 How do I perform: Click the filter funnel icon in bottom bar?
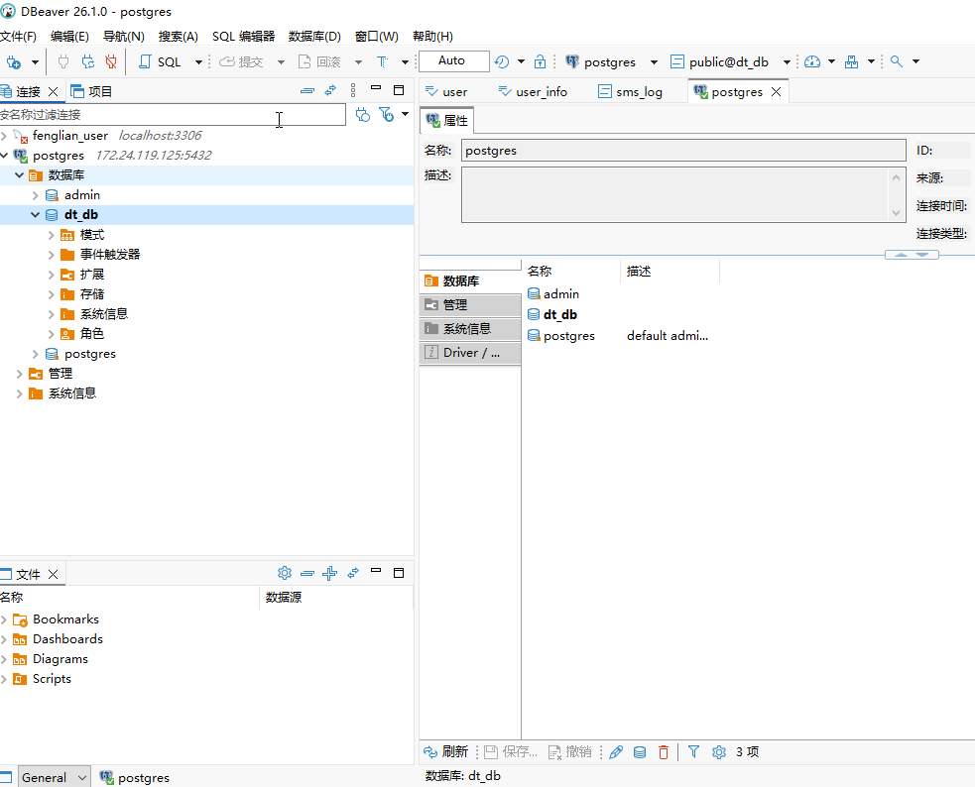[x=694, y=752]
